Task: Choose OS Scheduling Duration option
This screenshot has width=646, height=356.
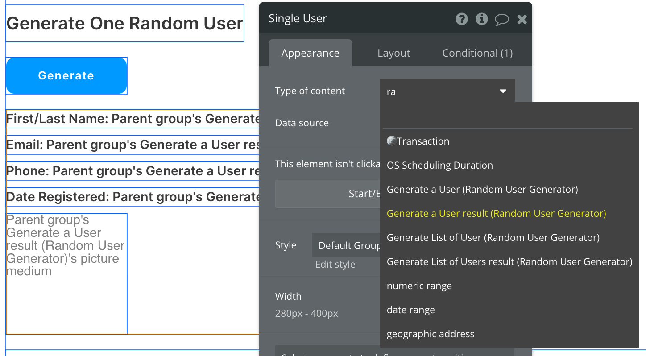Action: [439, 166]
